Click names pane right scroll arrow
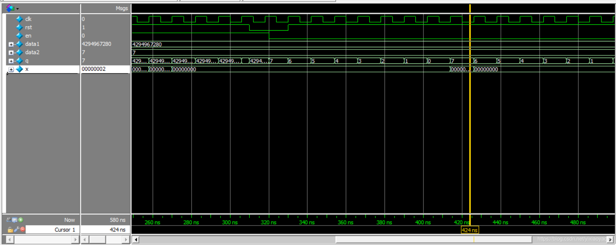The width and height of the screenshot is (616, 245). click(75, 240)
